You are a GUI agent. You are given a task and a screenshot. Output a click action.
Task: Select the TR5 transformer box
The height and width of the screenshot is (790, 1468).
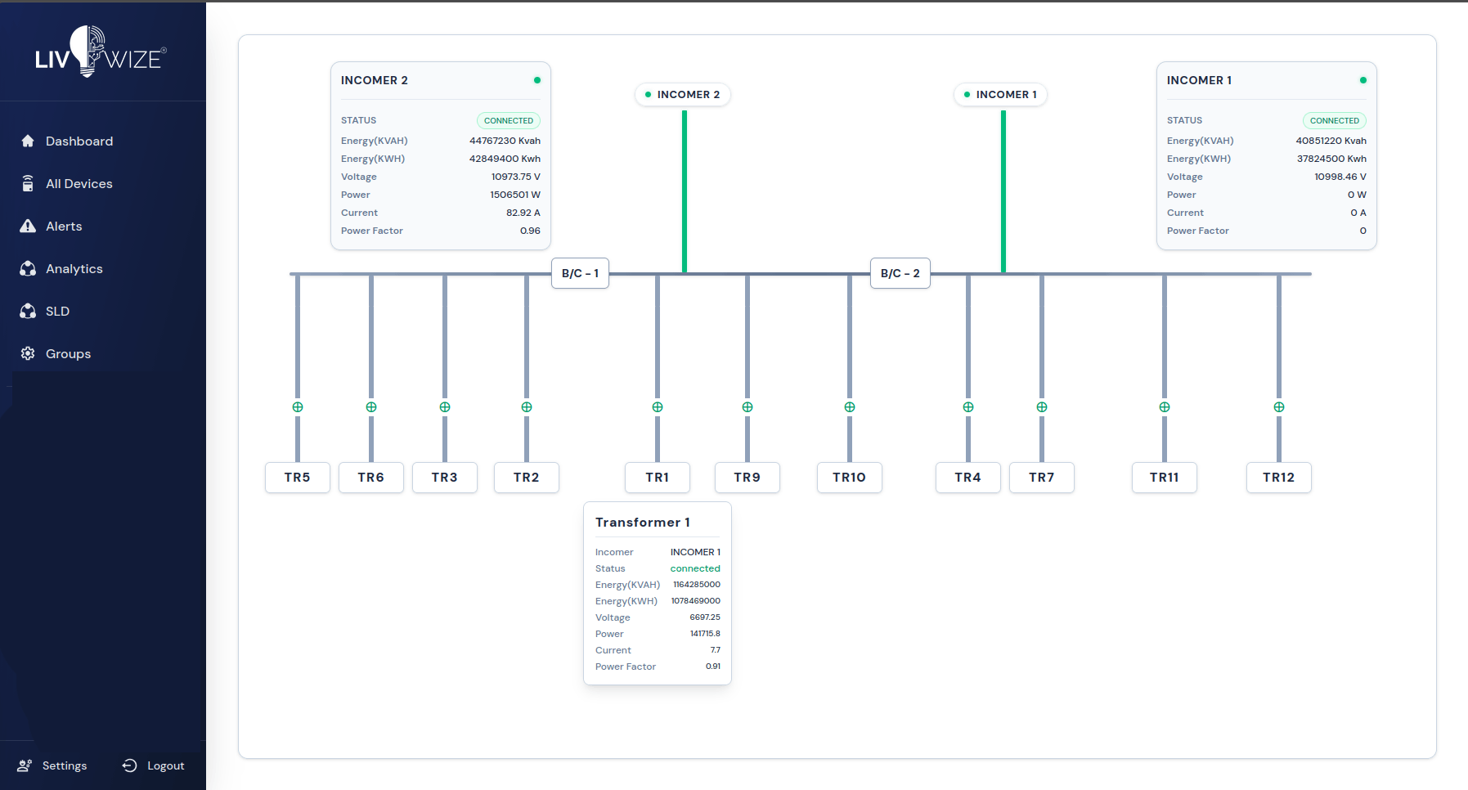(x=298, y=478)
